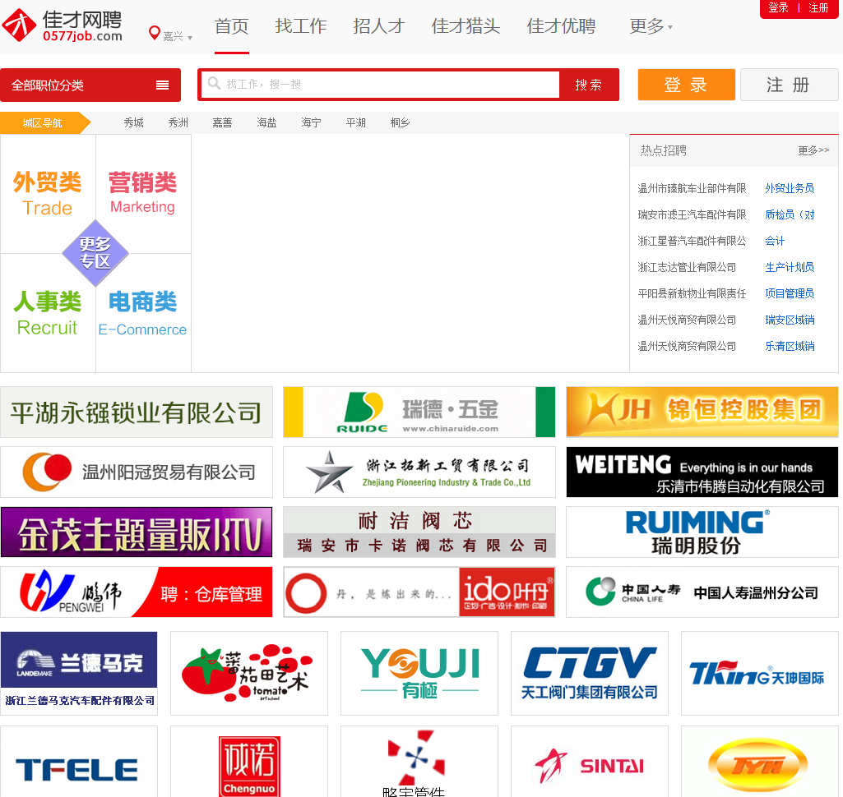This screenshot has width=843, height=797.
Task: Select 秀城 district
Action: pyautogui.click(x=134, y=122)
